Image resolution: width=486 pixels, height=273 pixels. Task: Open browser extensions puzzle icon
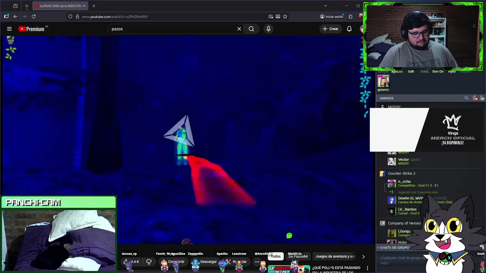[350, 16]
